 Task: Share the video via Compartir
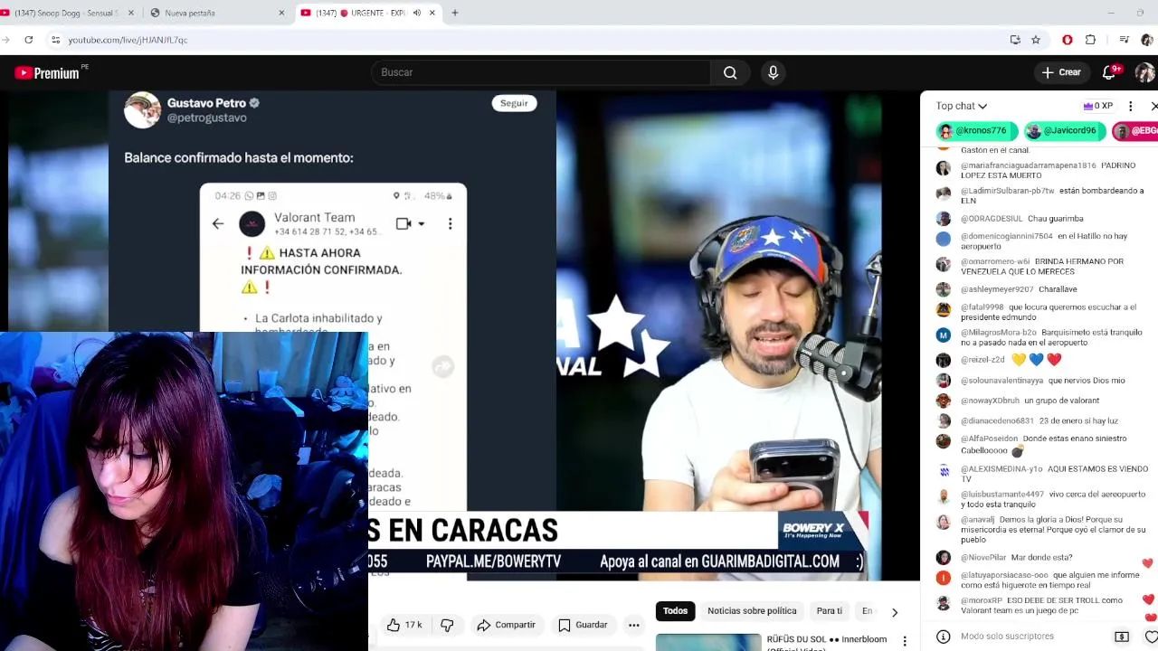tap(507, 625)
